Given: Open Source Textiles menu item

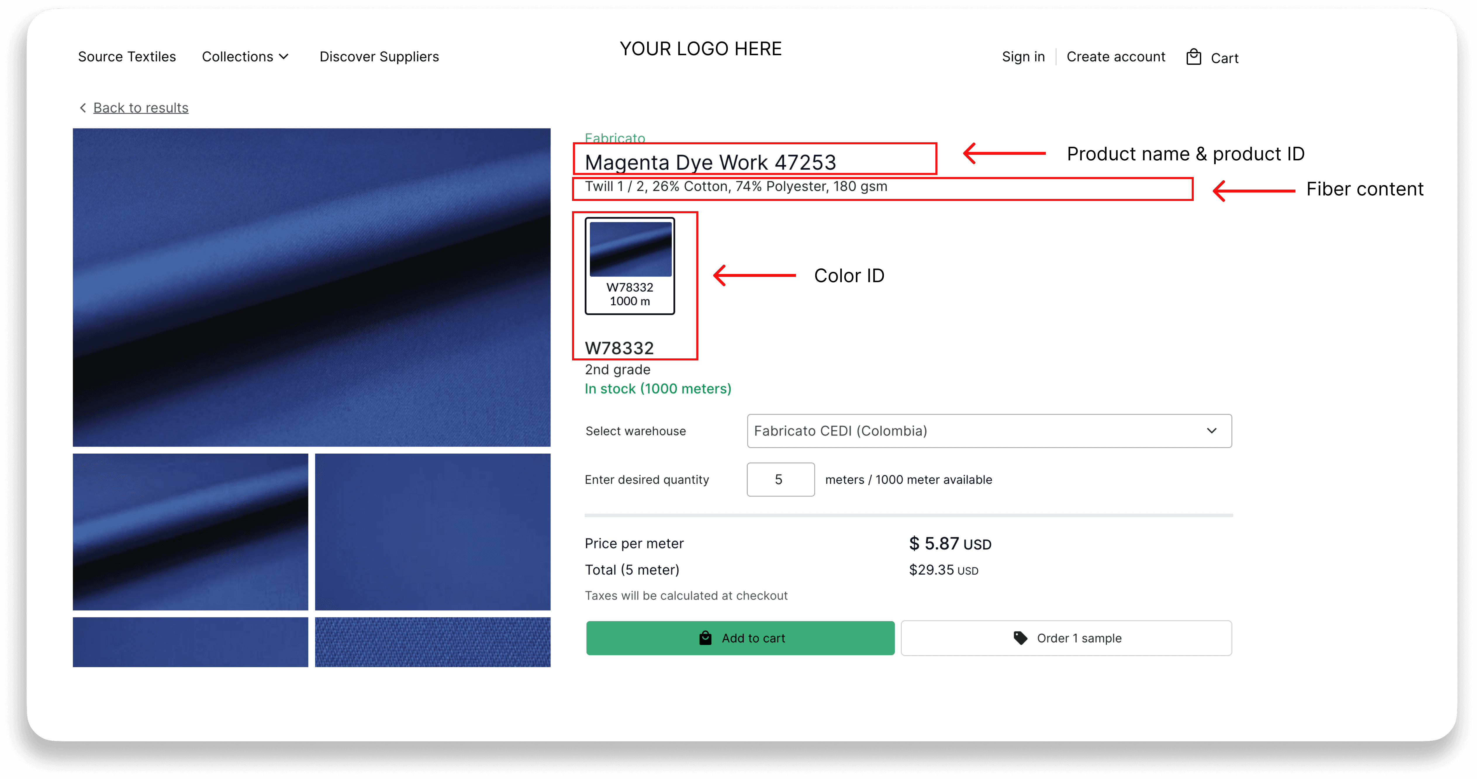Looking at the screenshot, I should [127, 57].
